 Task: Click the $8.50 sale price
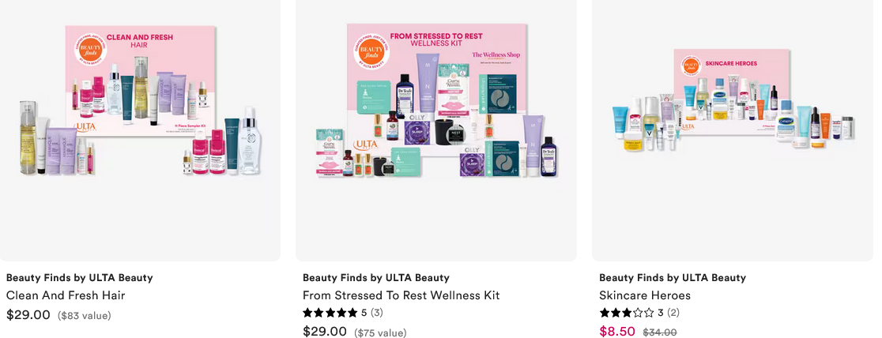click(x=617, y=332)
